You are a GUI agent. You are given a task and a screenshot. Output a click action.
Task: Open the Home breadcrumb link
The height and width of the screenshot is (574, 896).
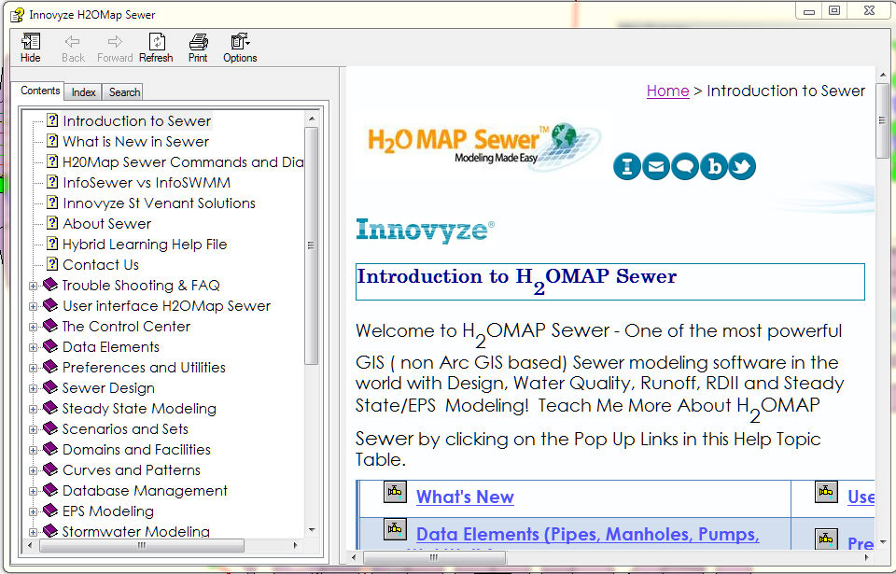667,91
